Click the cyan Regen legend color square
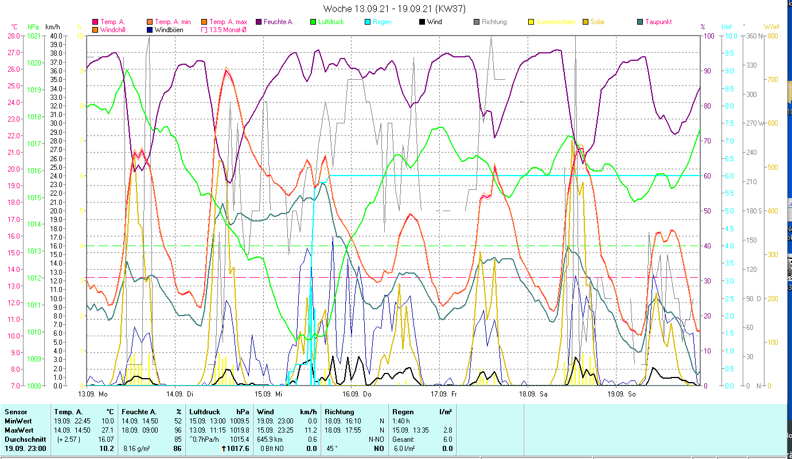 pyautogui.click(x=367, y=22)
